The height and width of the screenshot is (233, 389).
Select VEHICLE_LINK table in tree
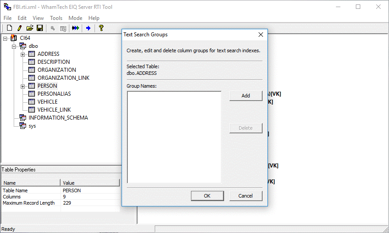54,110
